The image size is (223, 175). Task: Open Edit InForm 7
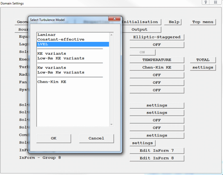pyautogui.click(x=157, y=151)
